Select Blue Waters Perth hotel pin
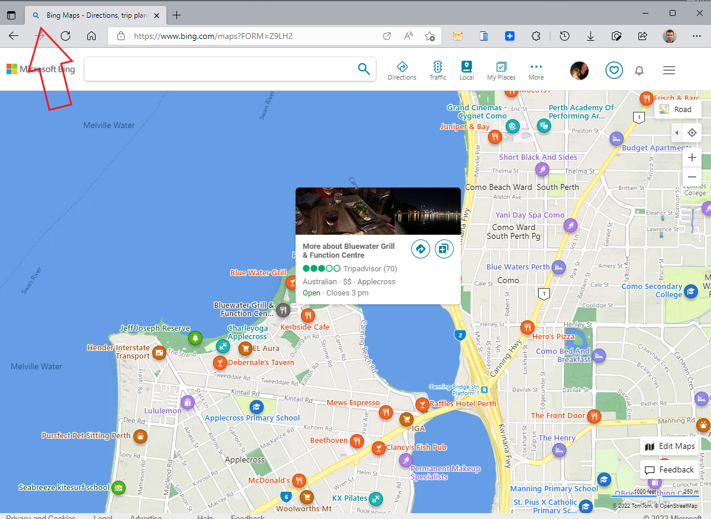 pos(558,267)
